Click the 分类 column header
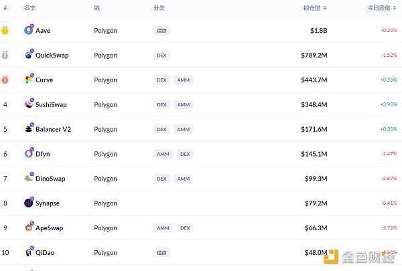This screenshot has width=402, height=271. (159, 8)
